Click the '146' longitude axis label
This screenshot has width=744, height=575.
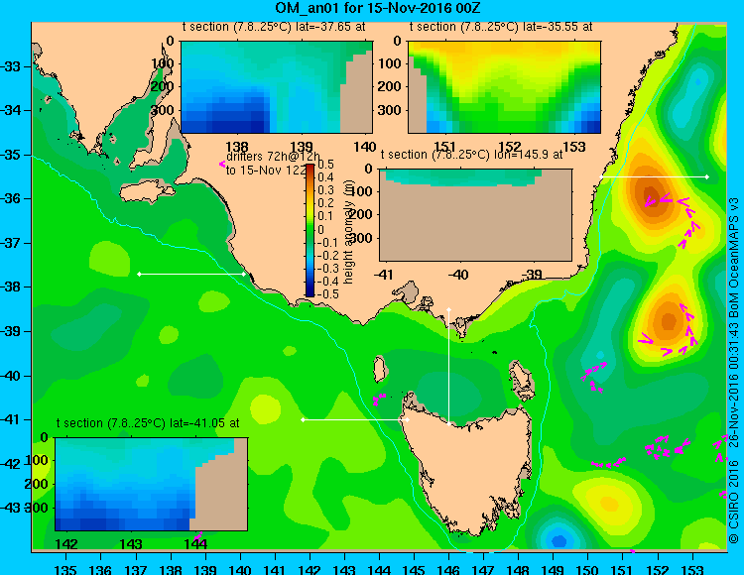pos(448,569)
